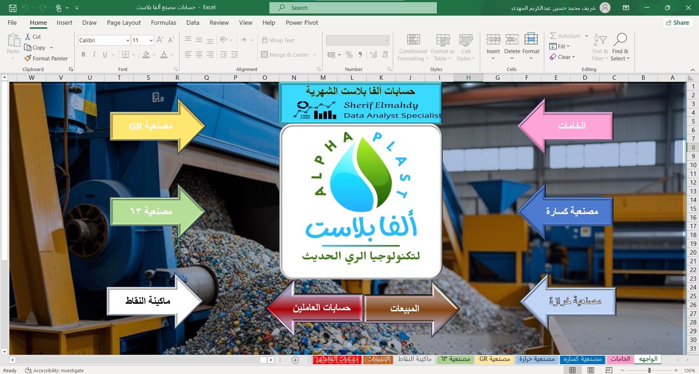Open the font name Calibri dropdown
Screen dimensions: 699x374
point(128,40)
